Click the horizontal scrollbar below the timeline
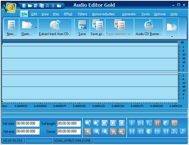Viewport: 189px width, 145px height. click(95, 111)
